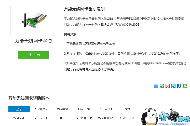Share via the Renren icon
The width and height of the screenshot is (190, 126).
179,86
